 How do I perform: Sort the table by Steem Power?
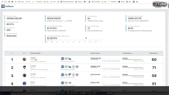point(96,53)
